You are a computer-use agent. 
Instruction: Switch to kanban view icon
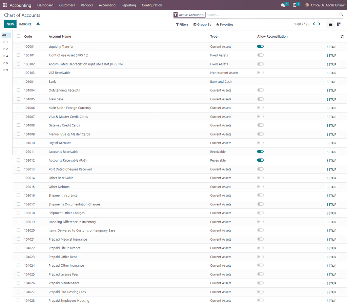click(x=339, y=24)
